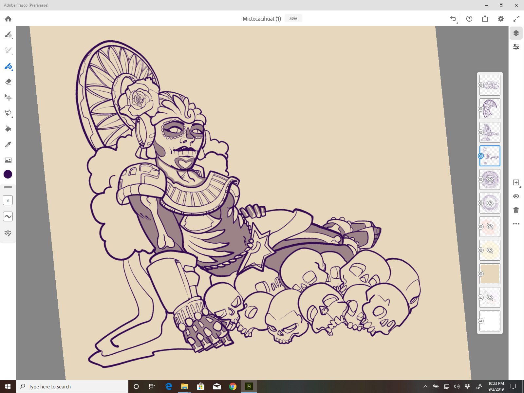
Task: Open Share/Export options
Action: [x=485, y=19]
